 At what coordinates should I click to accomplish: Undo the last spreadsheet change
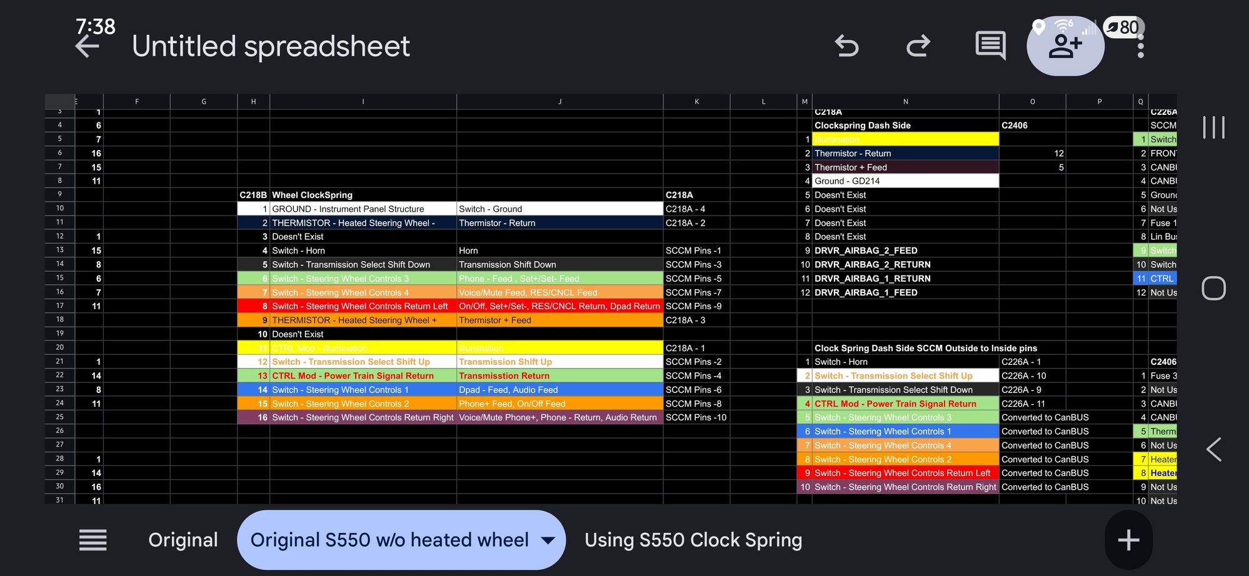click(x=848, y=46)
